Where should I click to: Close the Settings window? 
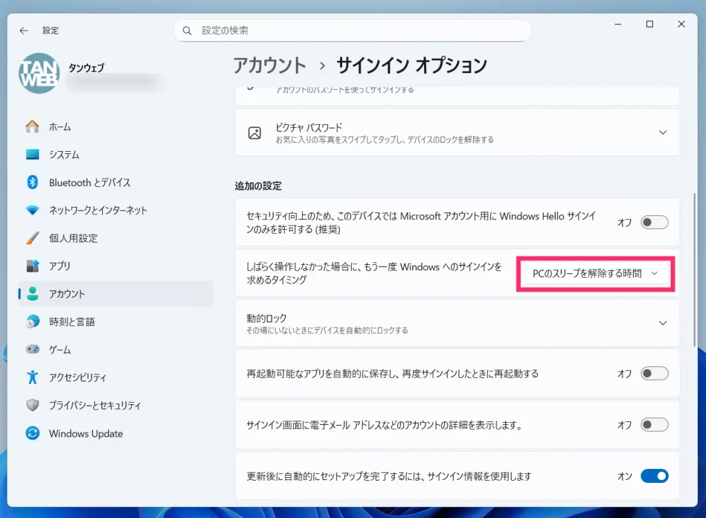[x=681, y=24]
